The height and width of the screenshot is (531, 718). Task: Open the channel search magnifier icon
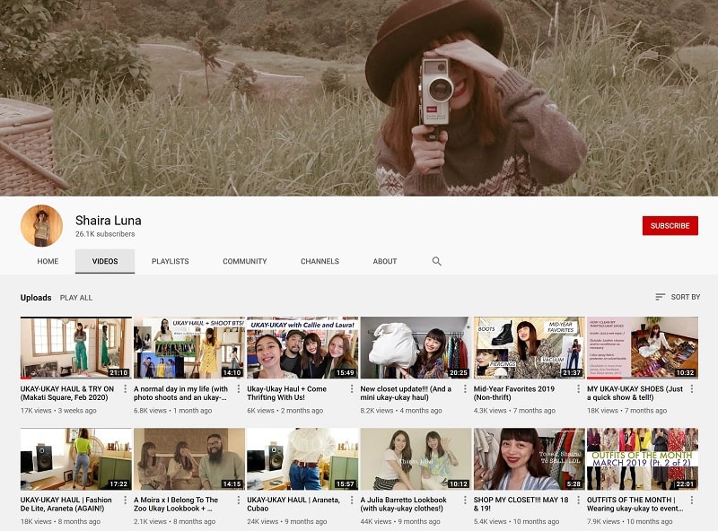pos(436,261)
